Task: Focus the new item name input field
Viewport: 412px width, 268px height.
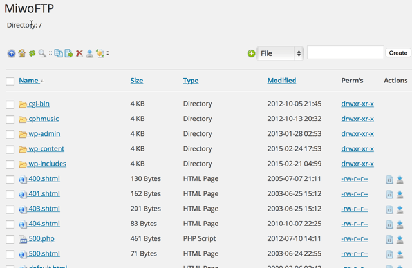Action: point(346,52)
